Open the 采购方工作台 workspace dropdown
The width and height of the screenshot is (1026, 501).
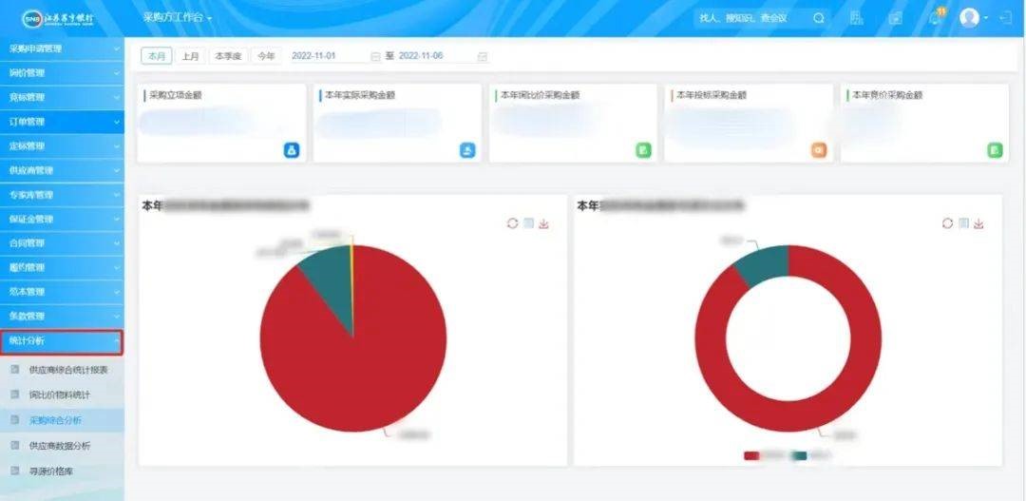[178, 18]
